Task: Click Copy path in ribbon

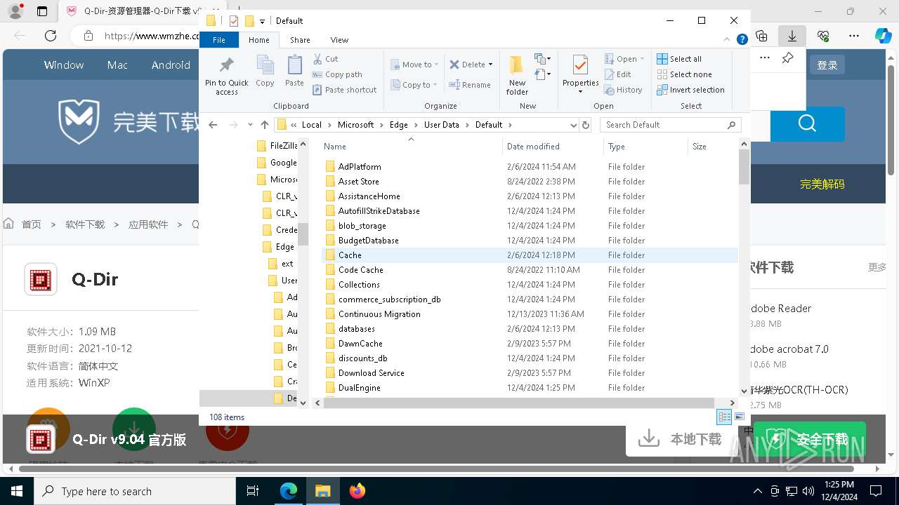Action: (338, 74)
